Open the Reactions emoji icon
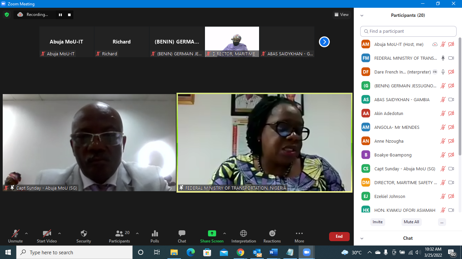The image size is (462, 259). (272, 233)
